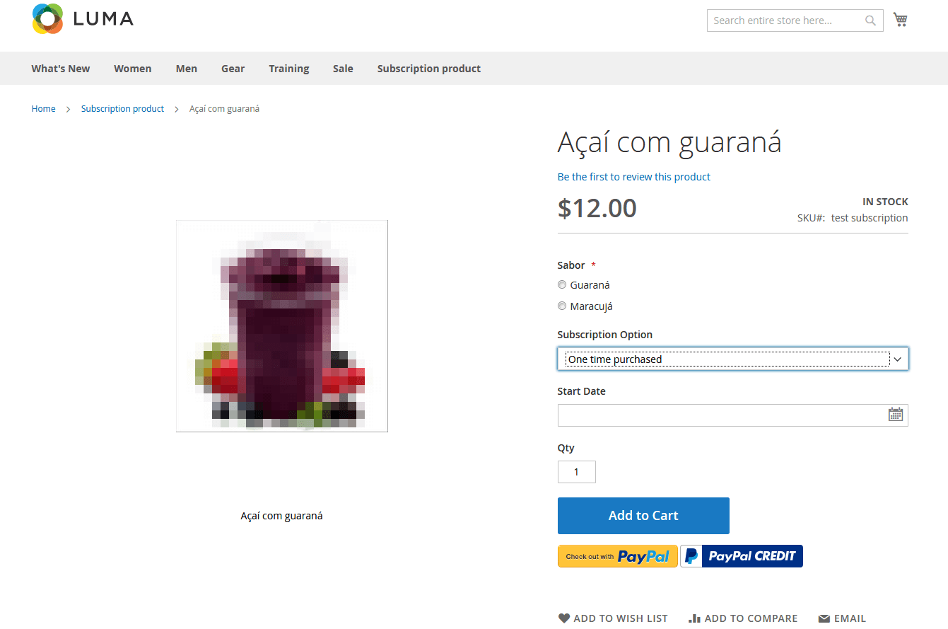Open the Start Date calendar icon
The width and height of the screenshot is (948, 629).
[x=896, y=415]
